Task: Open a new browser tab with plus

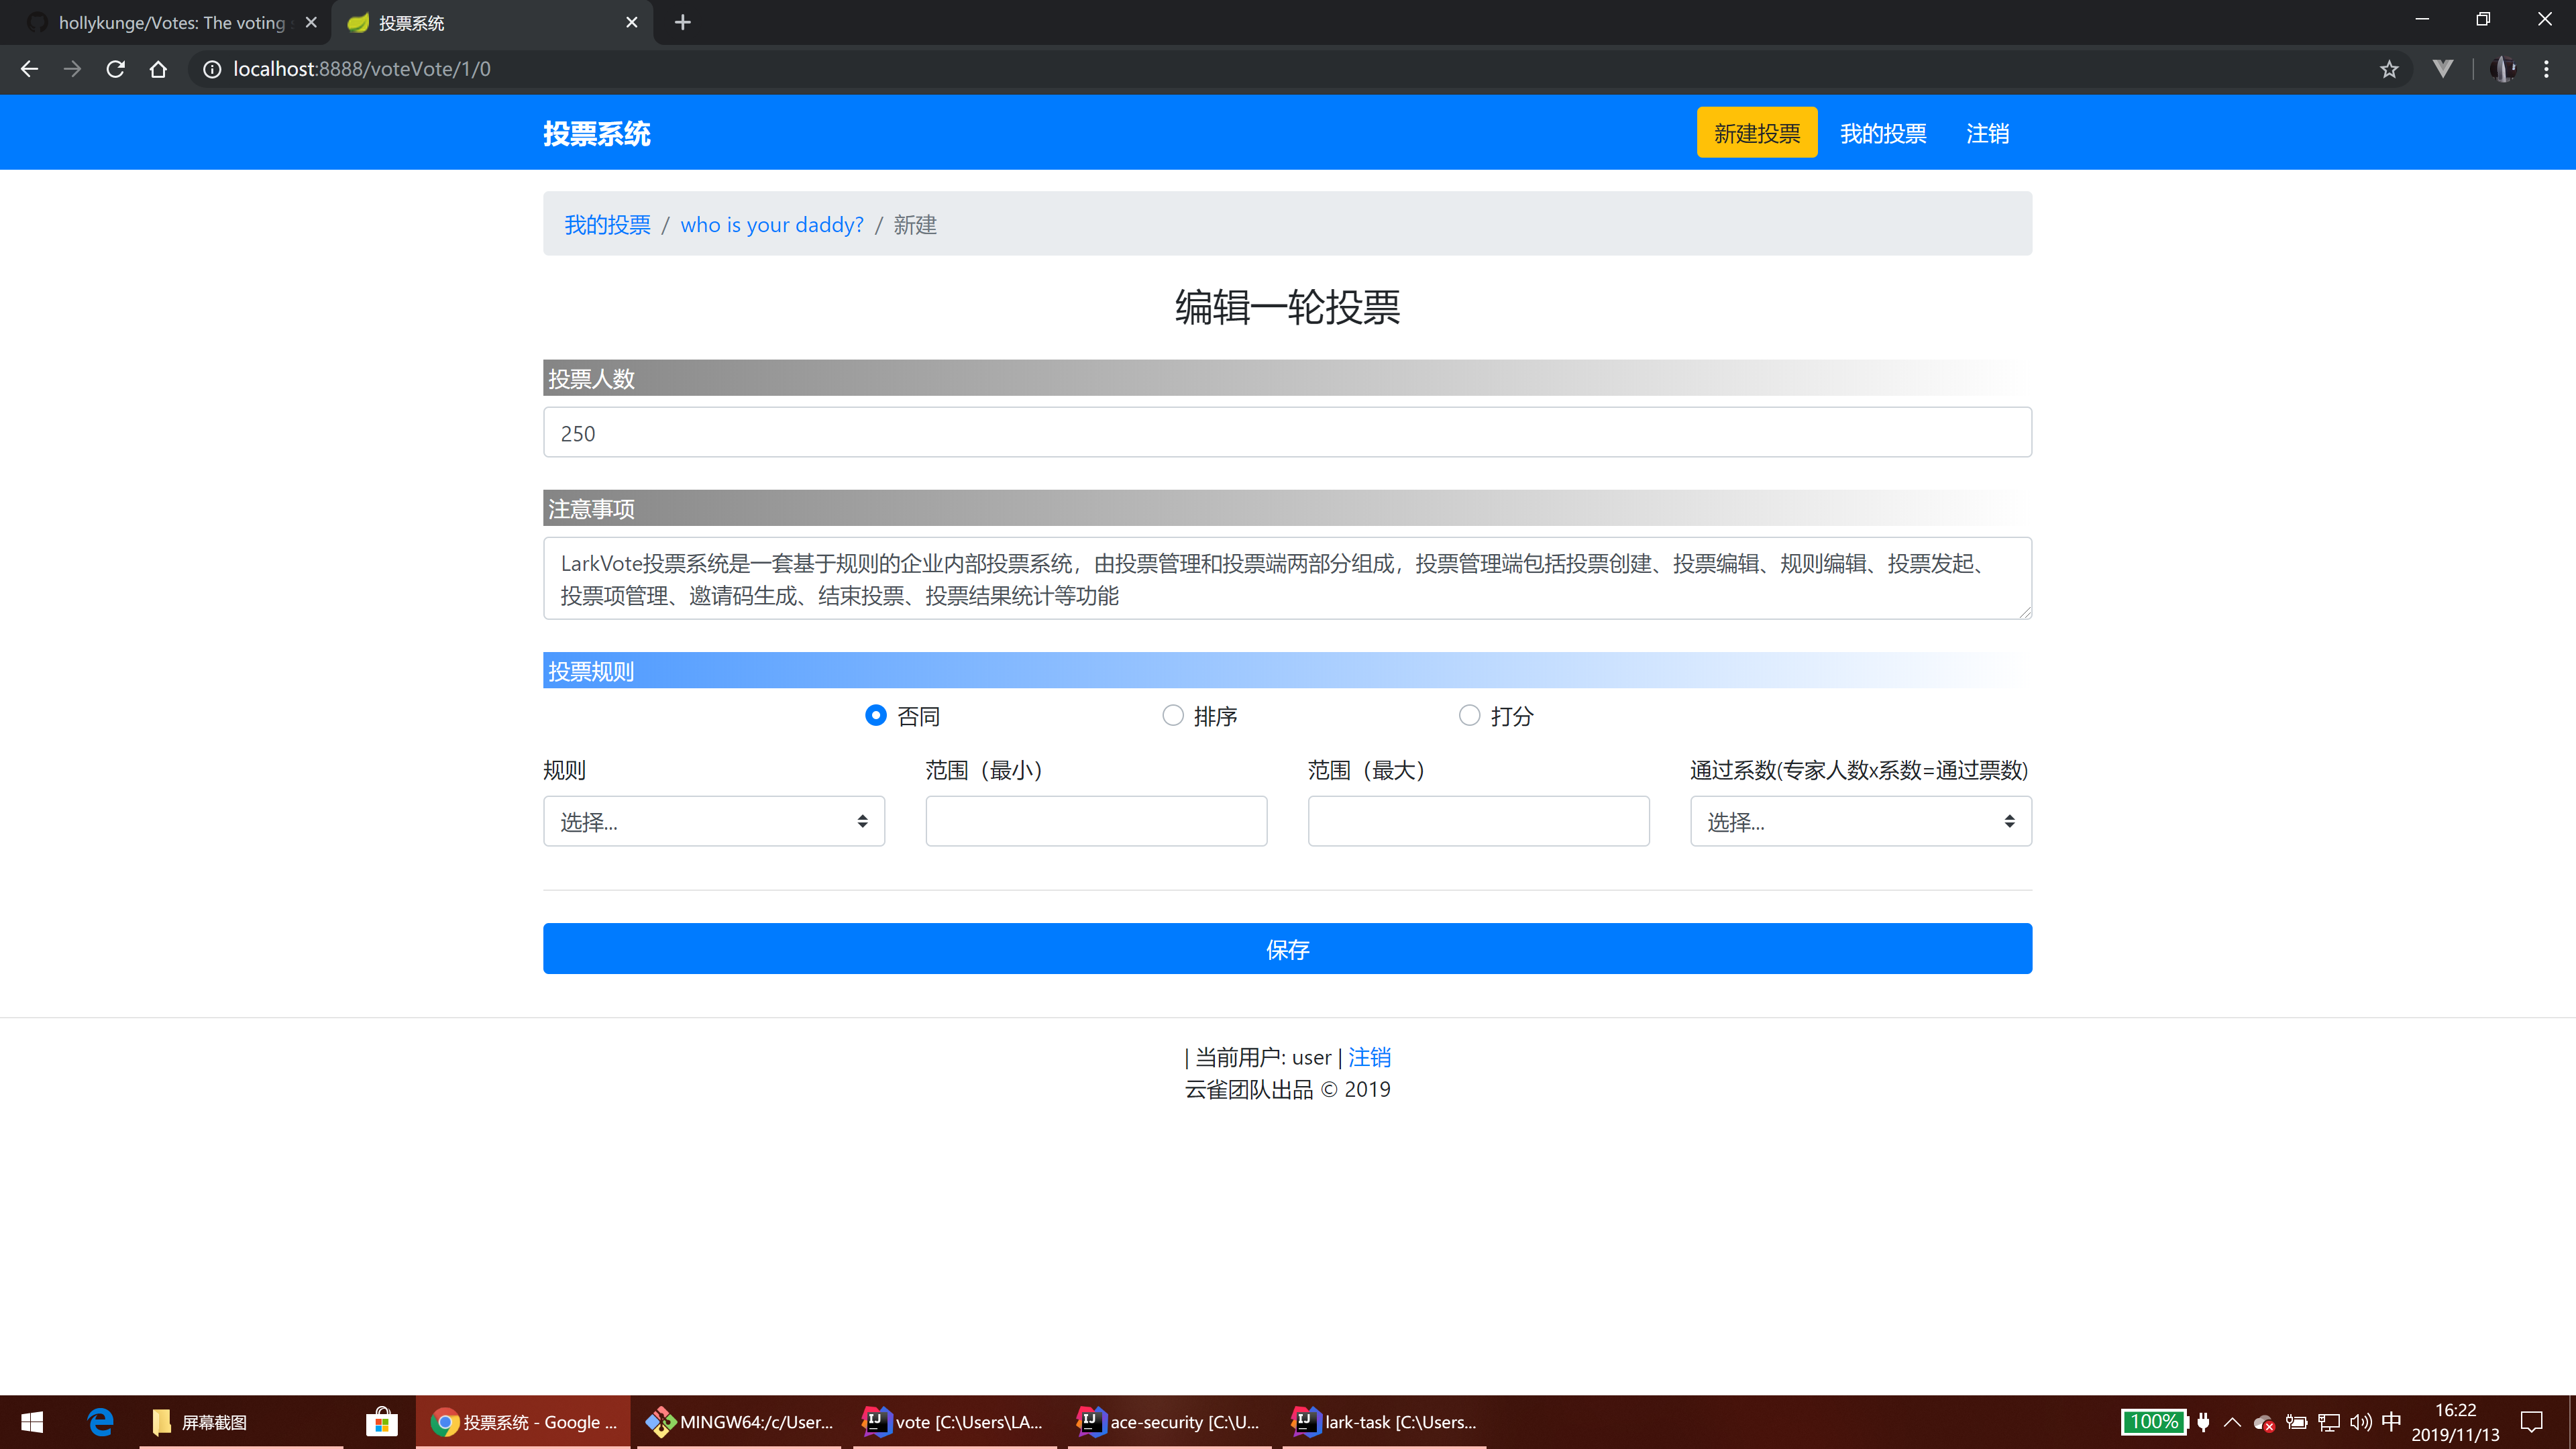Action: pyautogui.click(x=683, y=22)
